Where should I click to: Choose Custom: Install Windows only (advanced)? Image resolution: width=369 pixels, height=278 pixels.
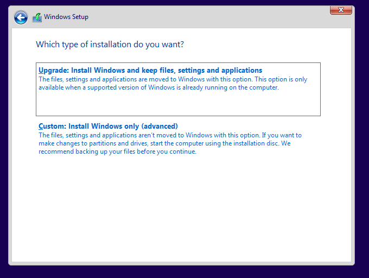tap(108, 126)
